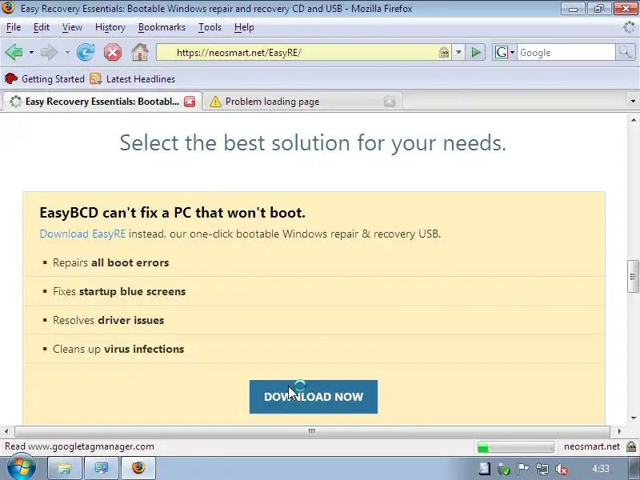Open the search engine chooser dropdown
This screenshot has width=640, height=480.
(512, 53)
